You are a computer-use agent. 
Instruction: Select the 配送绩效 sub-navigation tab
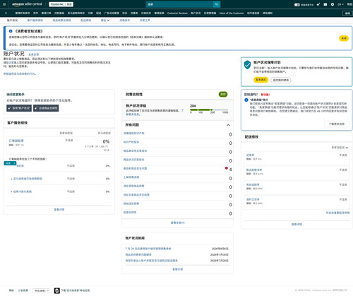85,20
